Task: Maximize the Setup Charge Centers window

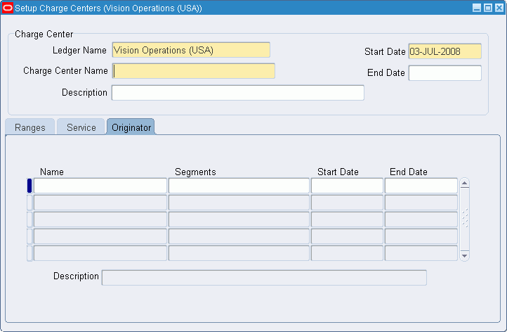Action: pos(488,8)
